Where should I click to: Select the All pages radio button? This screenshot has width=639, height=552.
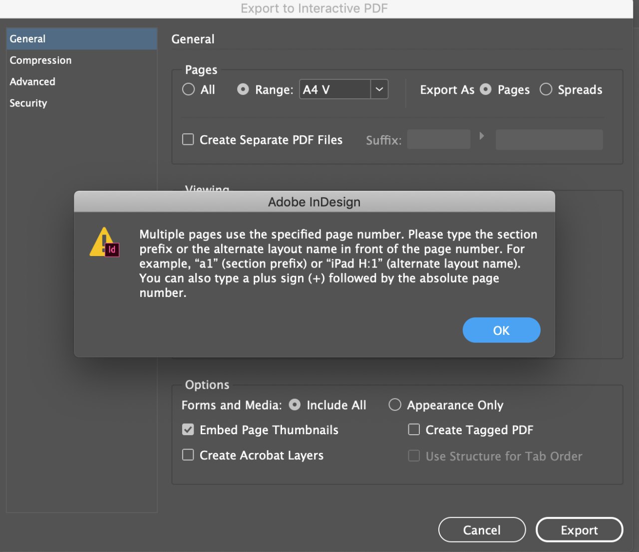pyautogui.click(x=188, y=89)
